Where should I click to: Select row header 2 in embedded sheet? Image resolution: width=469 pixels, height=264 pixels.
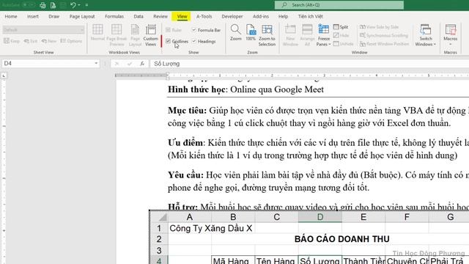(159, 239)
